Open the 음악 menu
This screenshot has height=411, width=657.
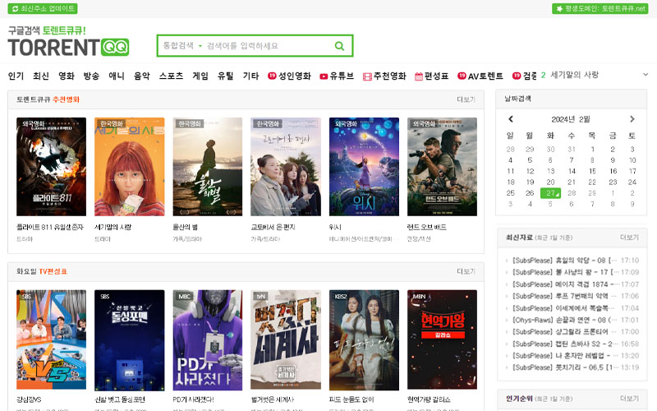pos(141,76)
